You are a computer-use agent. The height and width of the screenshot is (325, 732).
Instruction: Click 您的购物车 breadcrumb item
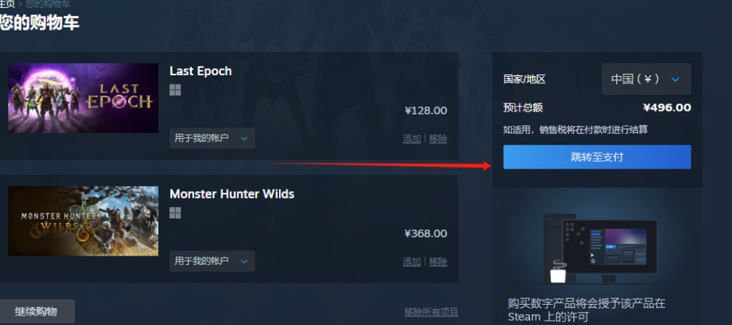point(47,4)
